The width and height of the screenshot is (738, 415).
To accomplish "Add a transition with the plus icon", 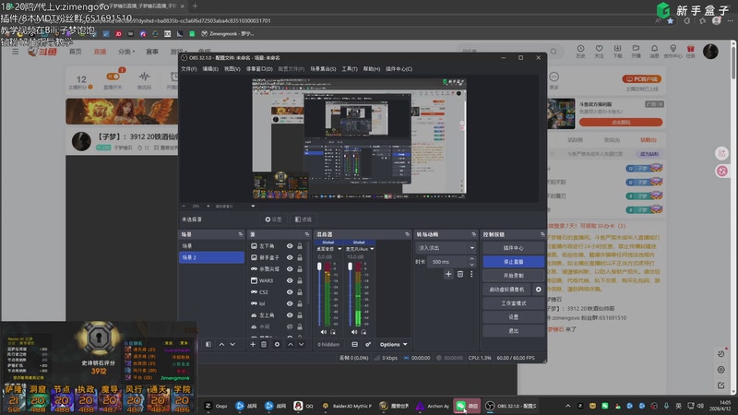I will coord(448,274).
